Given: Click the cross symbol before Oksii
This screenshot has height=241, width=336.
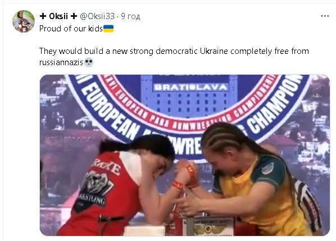Looking at the screenshot, I should (x=43, y=16).
